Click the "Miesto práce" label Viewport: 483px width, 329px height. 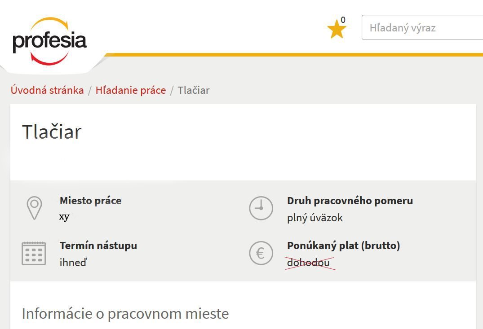tap(90, 201)
